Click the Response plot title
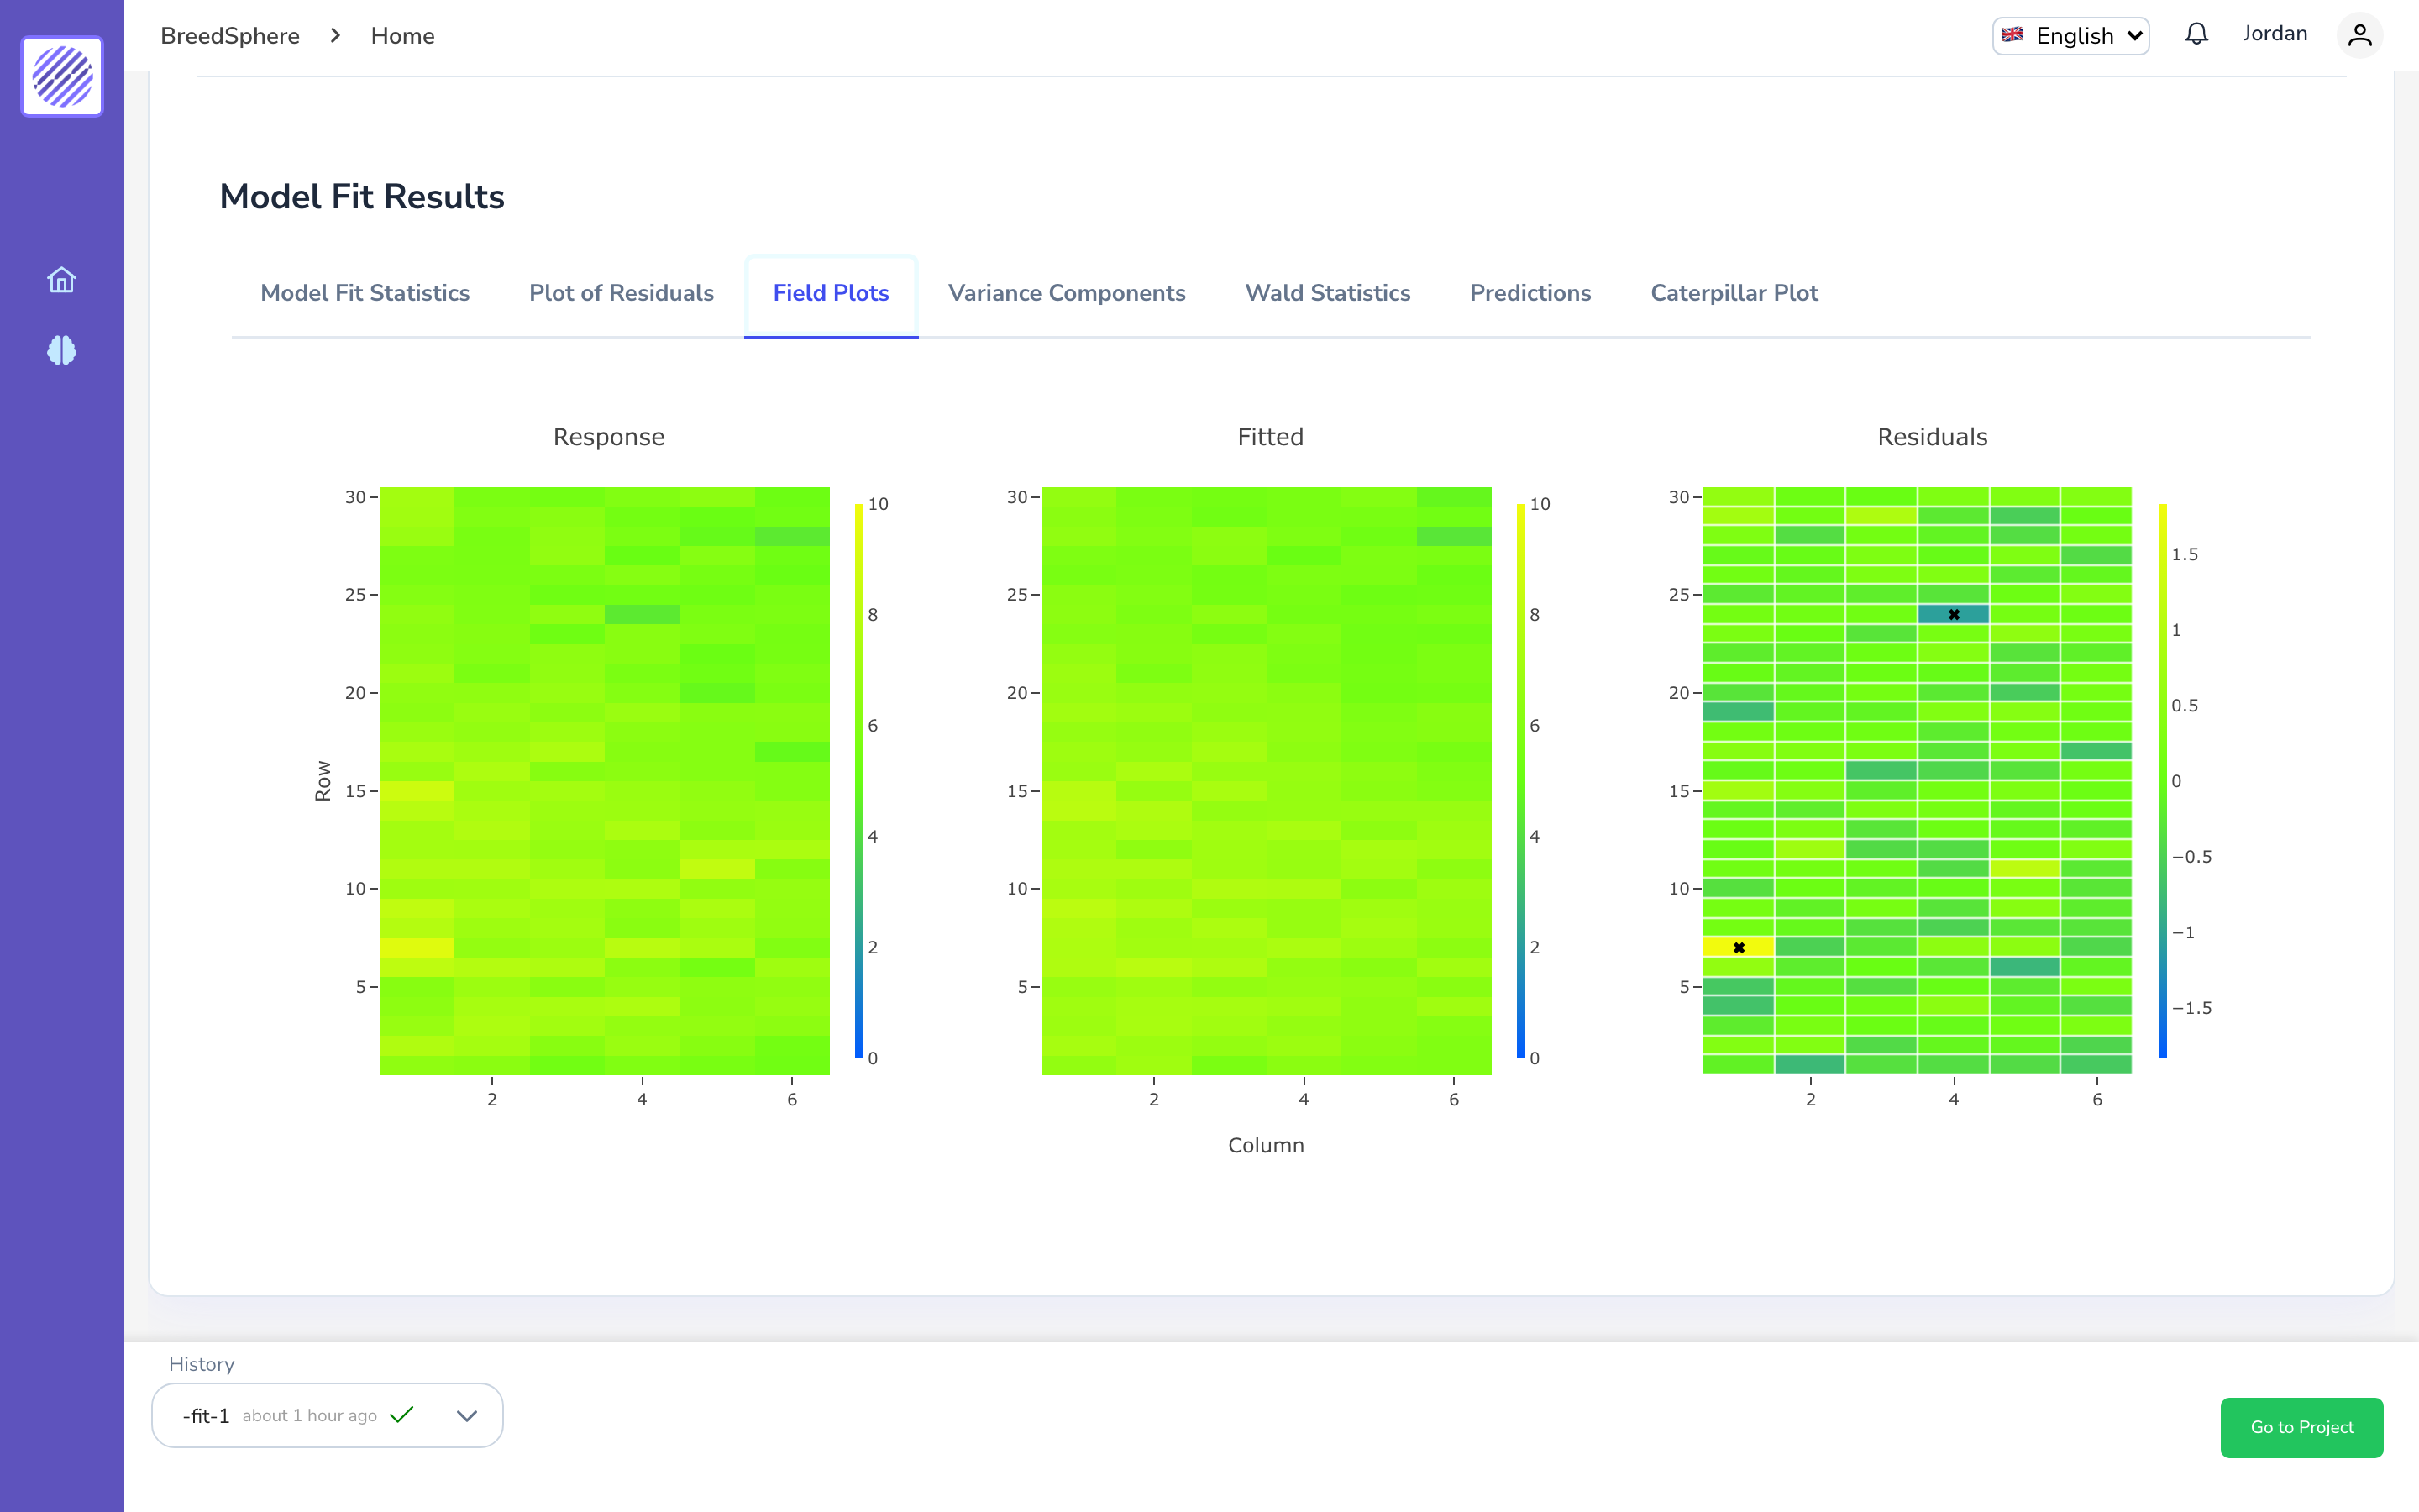2419x1512 pixels. tap(609, 437)
